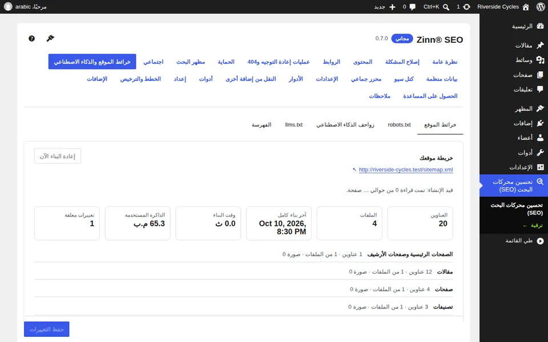The width and height of the screenshot is (548, 342).
Task: Open الإعدادات nav link in Zinn SEO
Action: click(327, 79)
